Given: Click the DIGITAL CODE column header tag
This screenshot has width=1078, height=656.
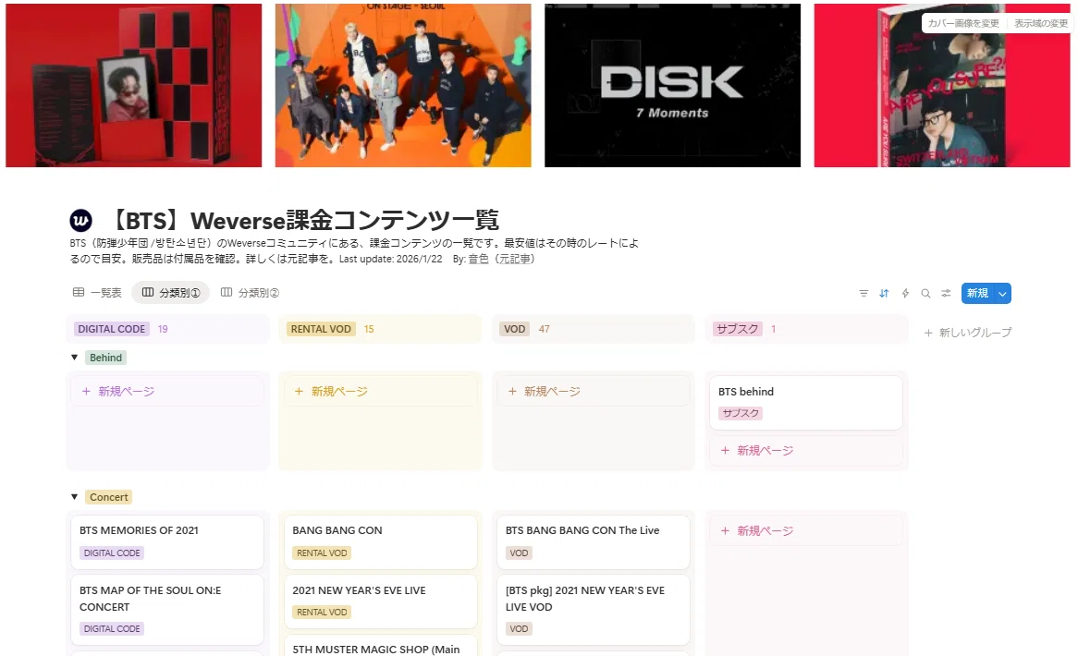Looking at the screenshot, I should [111, 329].
